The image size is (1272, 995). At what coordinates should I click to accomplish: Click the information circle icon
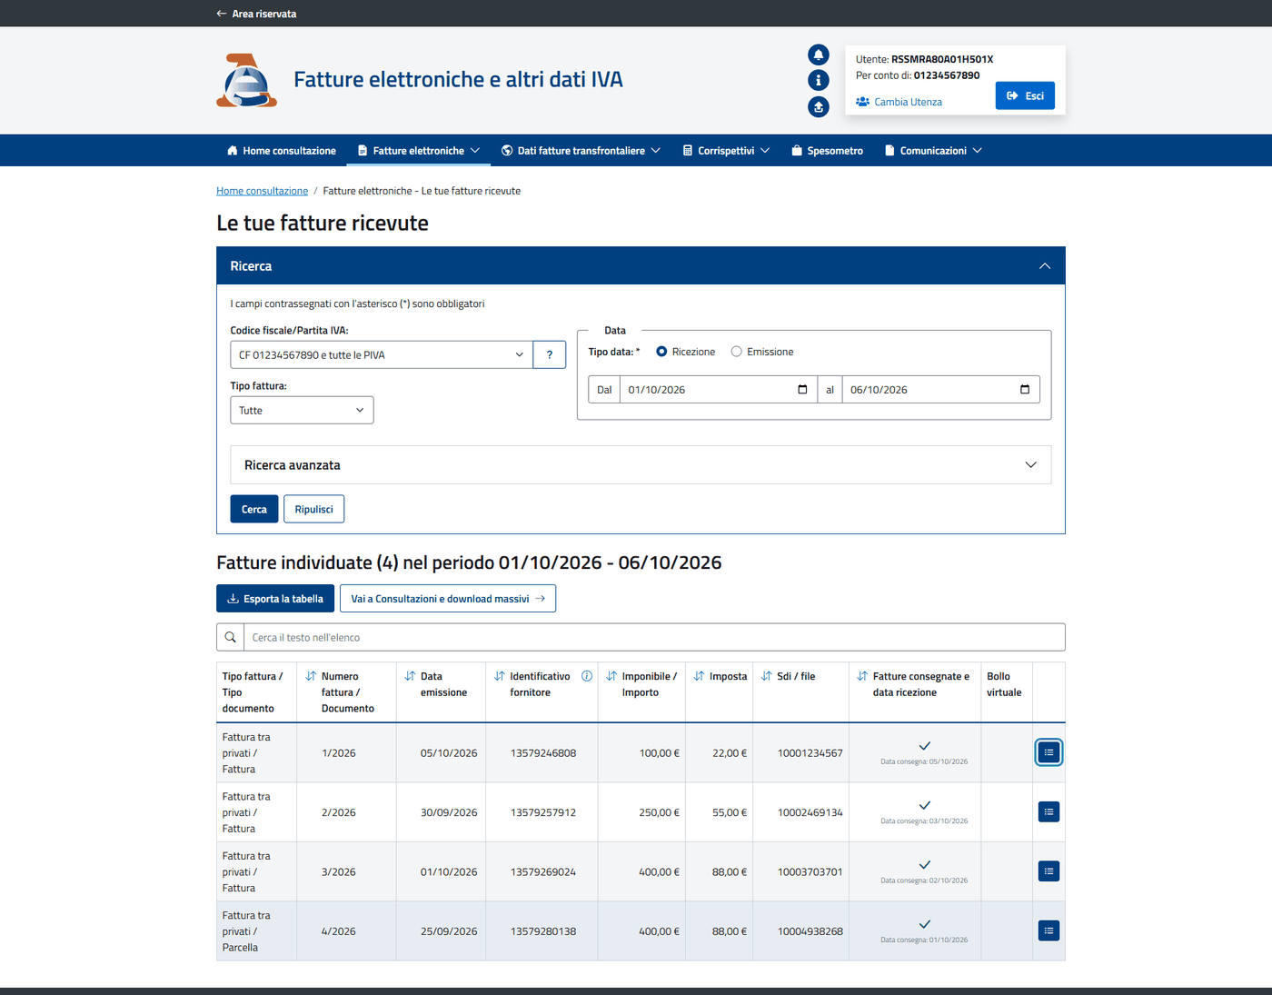819,80
